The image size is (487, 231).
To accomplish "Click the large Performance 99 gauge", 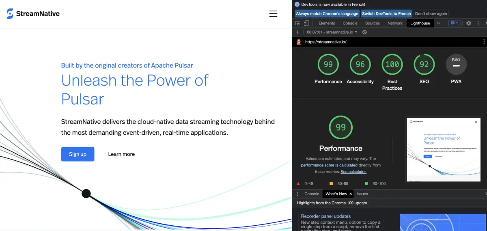I will (x=341, y=127).
